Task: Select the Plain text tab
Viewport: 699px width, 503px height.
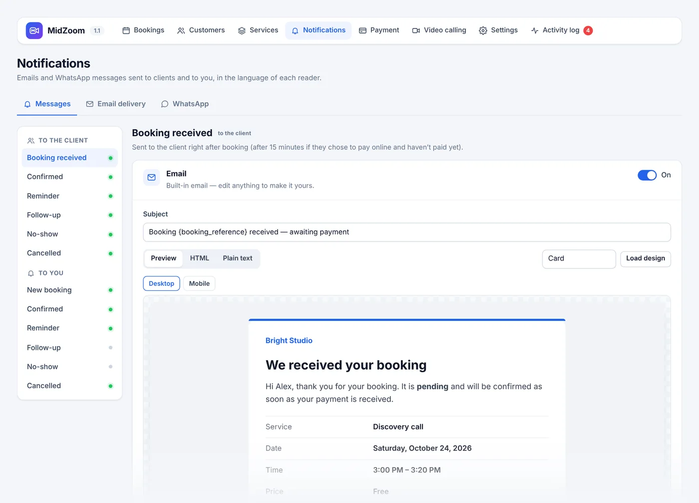Action: tap(238, 258)
